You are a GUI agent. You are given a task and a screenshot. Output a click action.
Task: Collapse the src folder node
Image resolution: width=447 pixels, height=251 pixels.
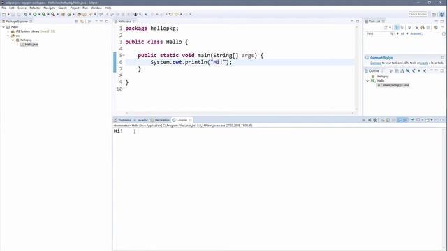[8, 36]
